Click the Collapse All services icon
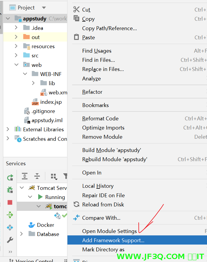This screenshot has width=207, height=262. point(37,176)
